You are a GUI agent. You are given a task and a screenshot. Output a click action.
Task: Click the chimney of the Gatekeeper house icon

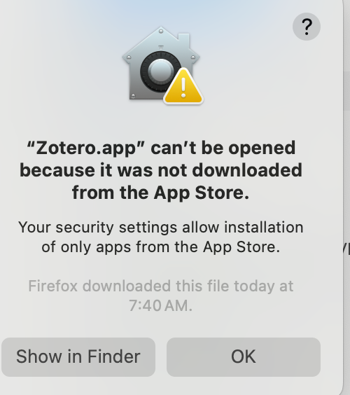(x=184, y=40)
